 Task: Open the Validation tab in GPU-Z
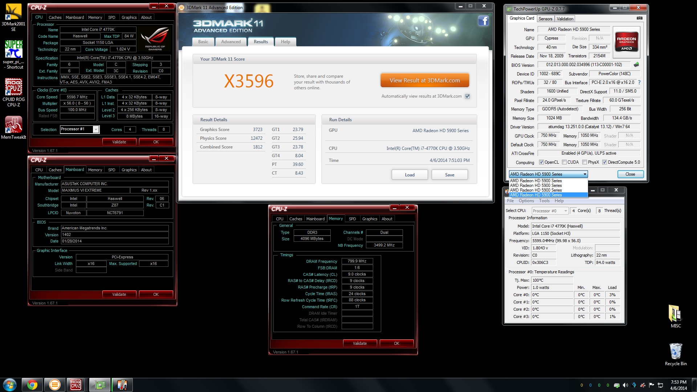click(x=565, y=19)
